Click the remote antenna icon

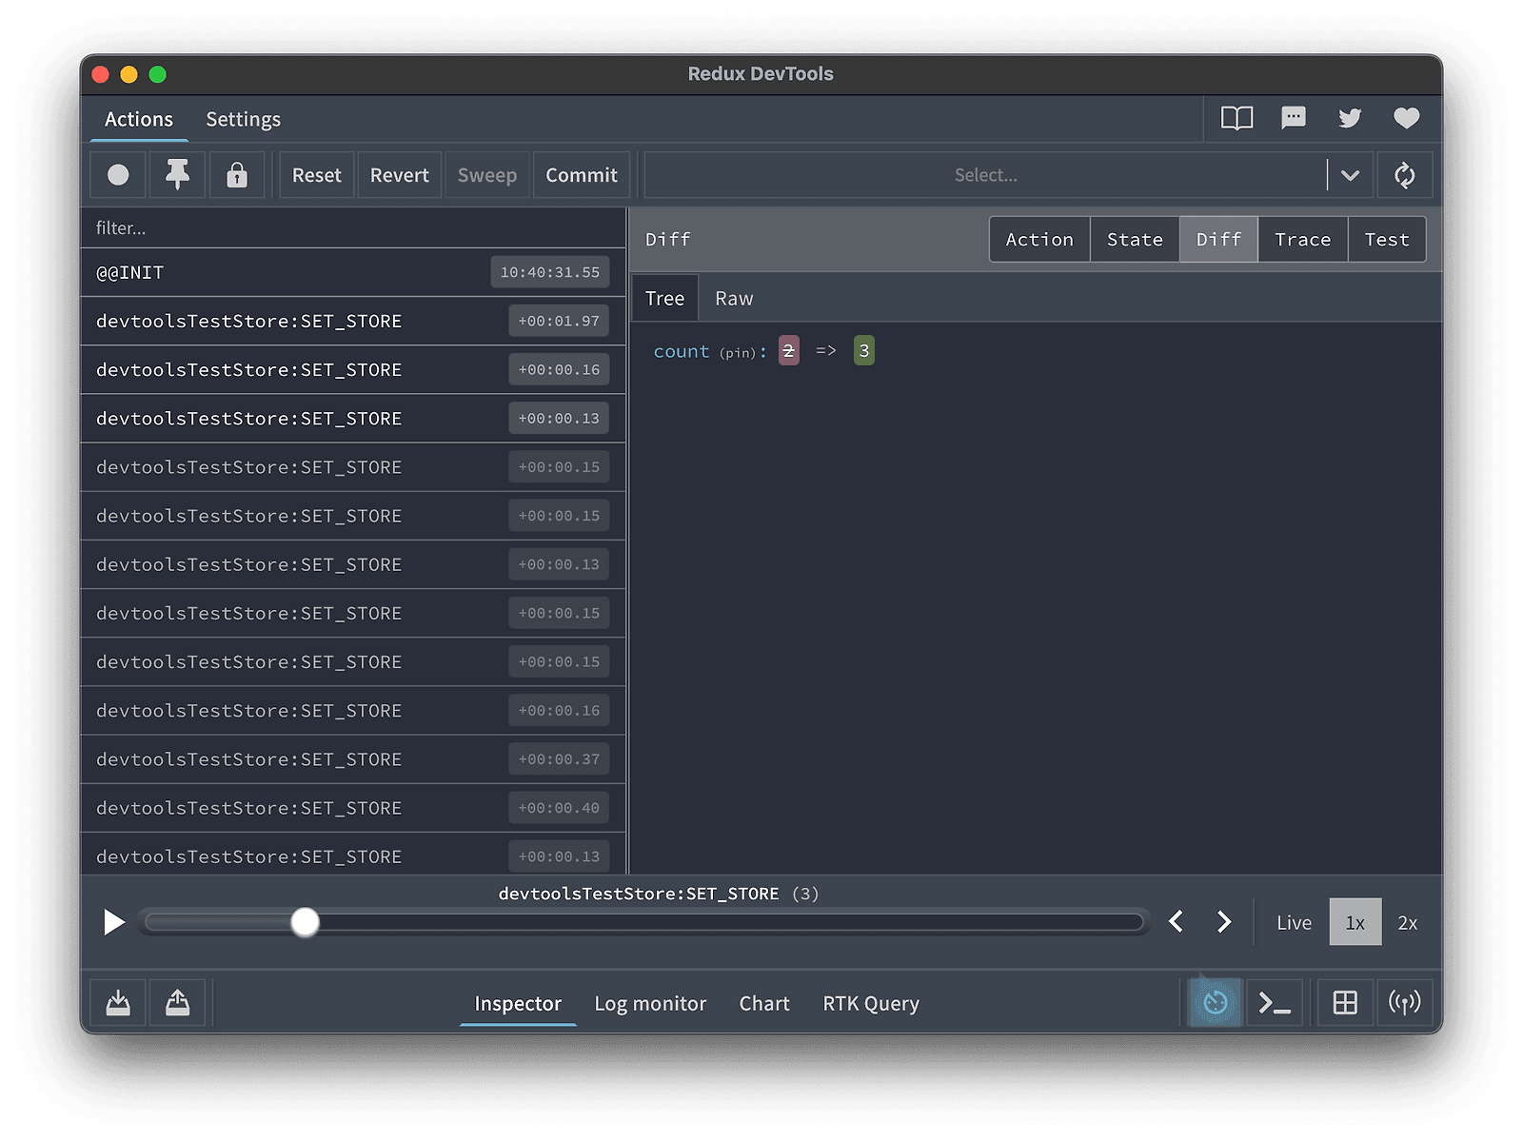(1404, 1003)
